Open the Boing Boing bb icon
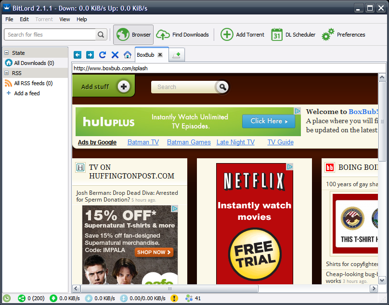 point(330,167)
